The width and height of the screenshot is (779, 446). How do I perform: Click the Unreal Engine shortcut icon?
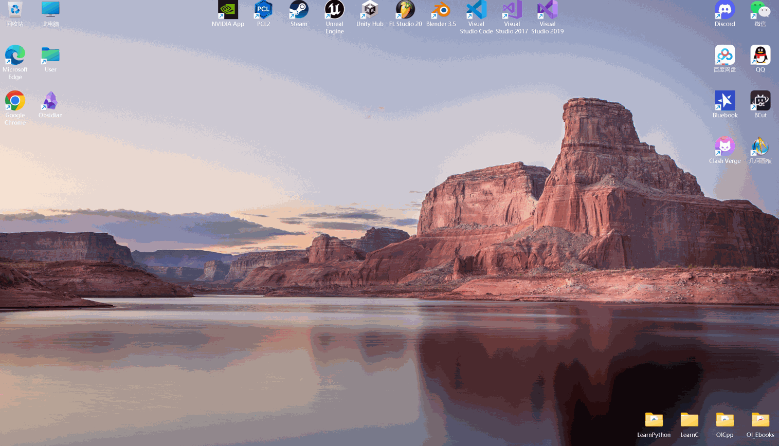[334, 10]
